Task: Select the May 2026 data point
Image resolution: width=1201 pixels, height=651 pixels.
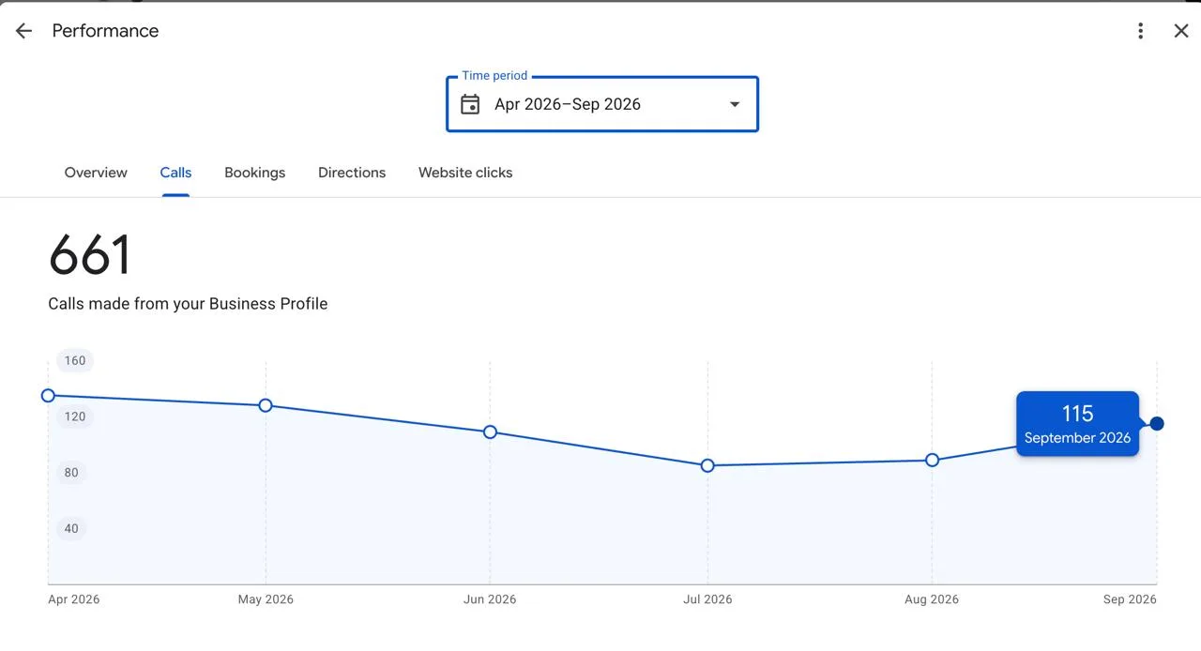Action: pos(266,405)
